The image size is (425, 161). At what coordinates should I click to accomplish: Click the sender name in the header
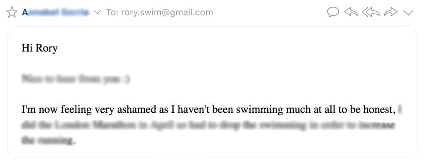pyautogui.click(x=55, y=12)
